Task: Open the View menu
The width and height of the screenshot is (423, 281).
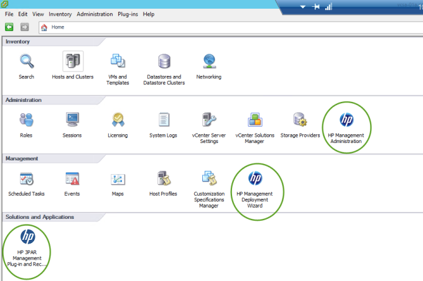Action: pyautogui.click(x=38, y=14)
